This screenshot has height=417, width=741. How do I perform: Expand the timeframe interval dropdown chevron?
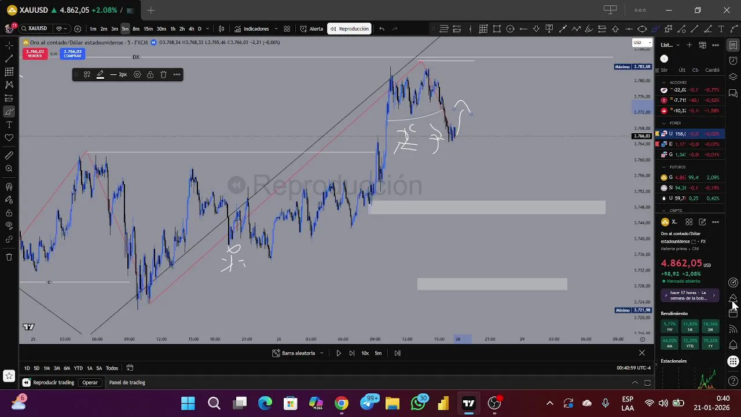(x=208, y=28)
